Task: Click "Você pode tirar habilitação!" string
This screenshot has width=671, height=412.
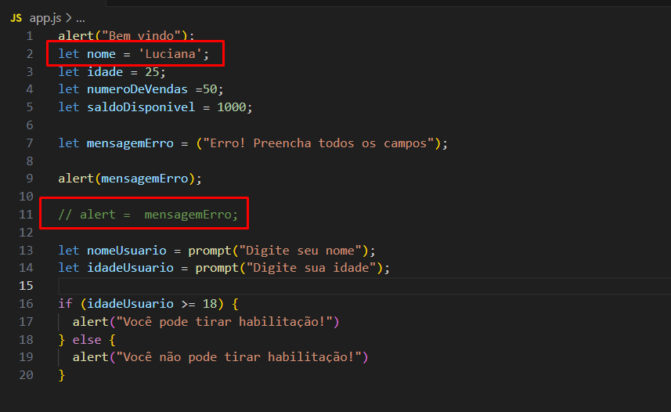Action: point(224,322)
